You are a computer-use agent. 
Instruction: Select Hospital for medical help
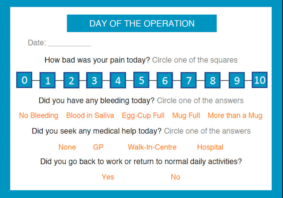210,147
